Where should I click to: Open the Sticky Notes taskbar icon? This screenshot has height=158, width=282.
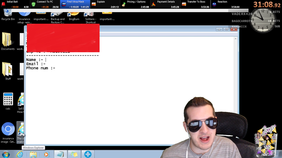[74, 154]
